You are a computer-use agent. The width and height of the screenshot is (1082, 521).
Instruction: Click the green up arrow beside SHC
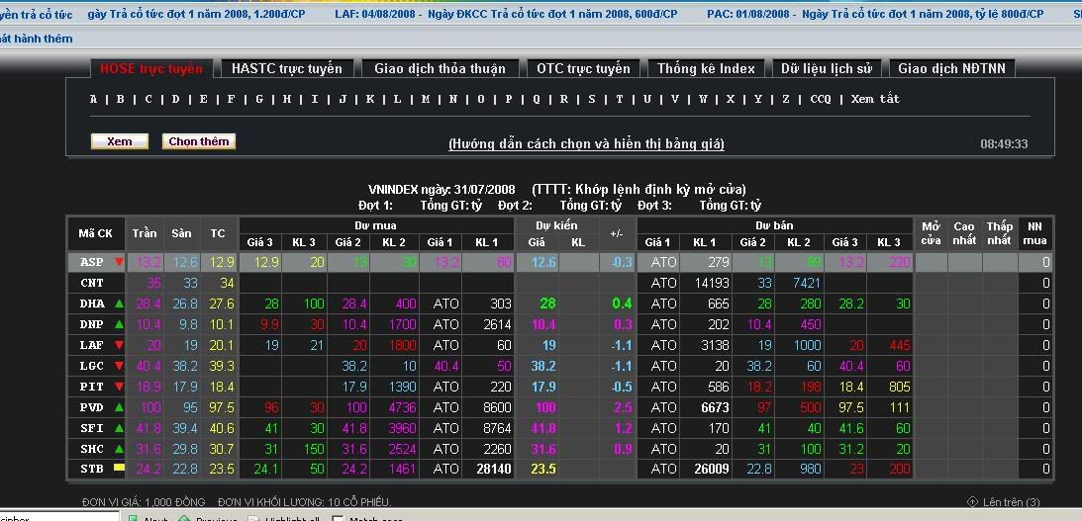pos(119,449)
